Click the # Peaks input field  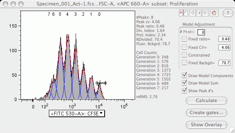tap(201, 32)
